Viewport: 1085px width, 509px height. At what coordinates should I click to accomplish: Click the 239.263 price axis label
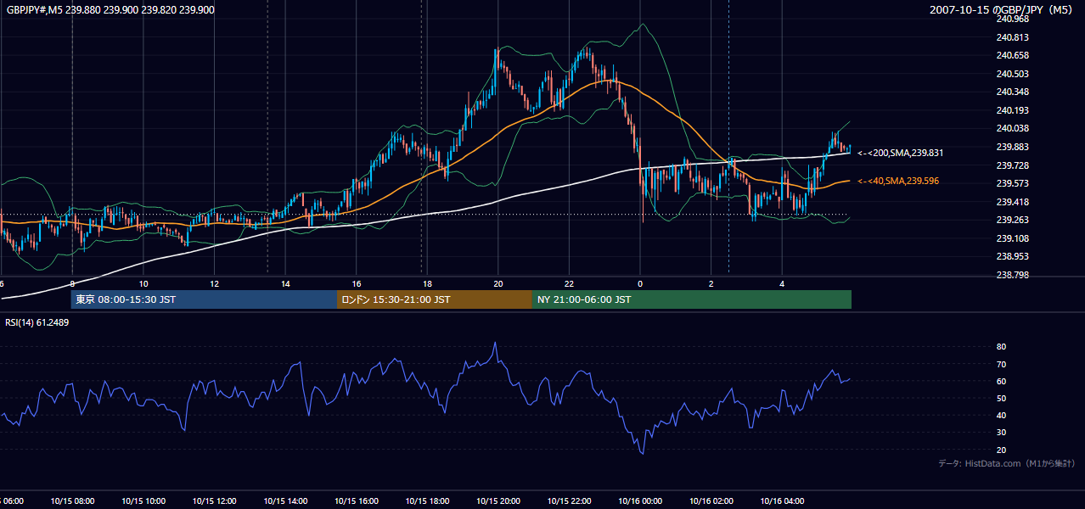coord(1013,220)
